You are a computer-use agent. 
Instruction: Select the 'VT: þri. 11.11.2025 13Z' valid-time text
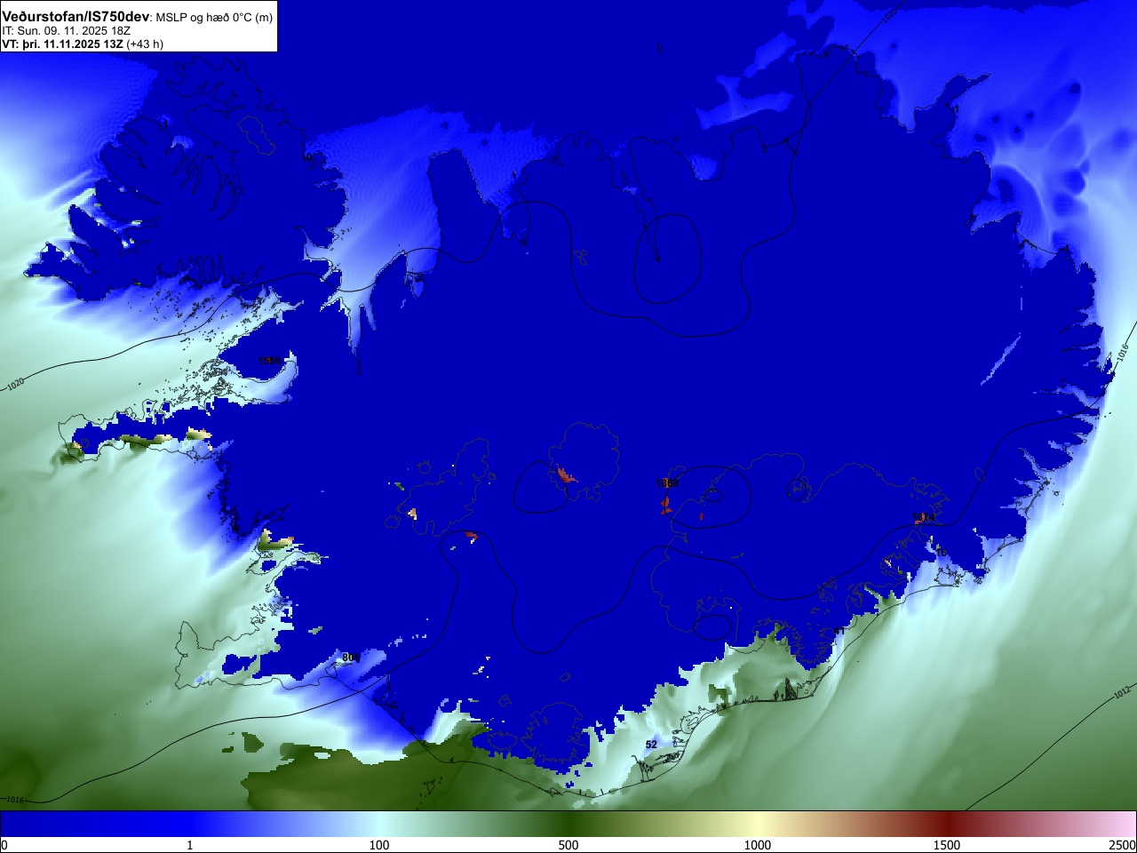(62, 44)
